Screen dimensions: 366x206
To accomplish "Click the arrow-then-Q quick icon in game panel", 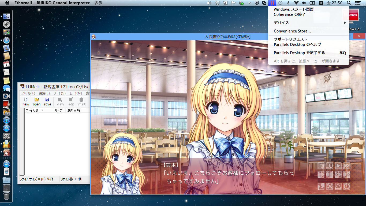I will pos(347,174).
